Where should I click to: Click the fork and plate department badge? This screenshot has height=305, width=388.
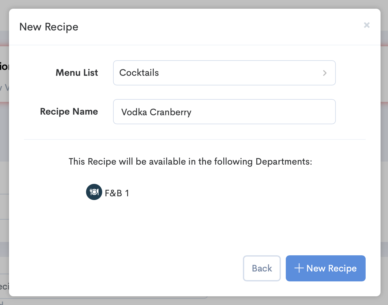(94, 192)
